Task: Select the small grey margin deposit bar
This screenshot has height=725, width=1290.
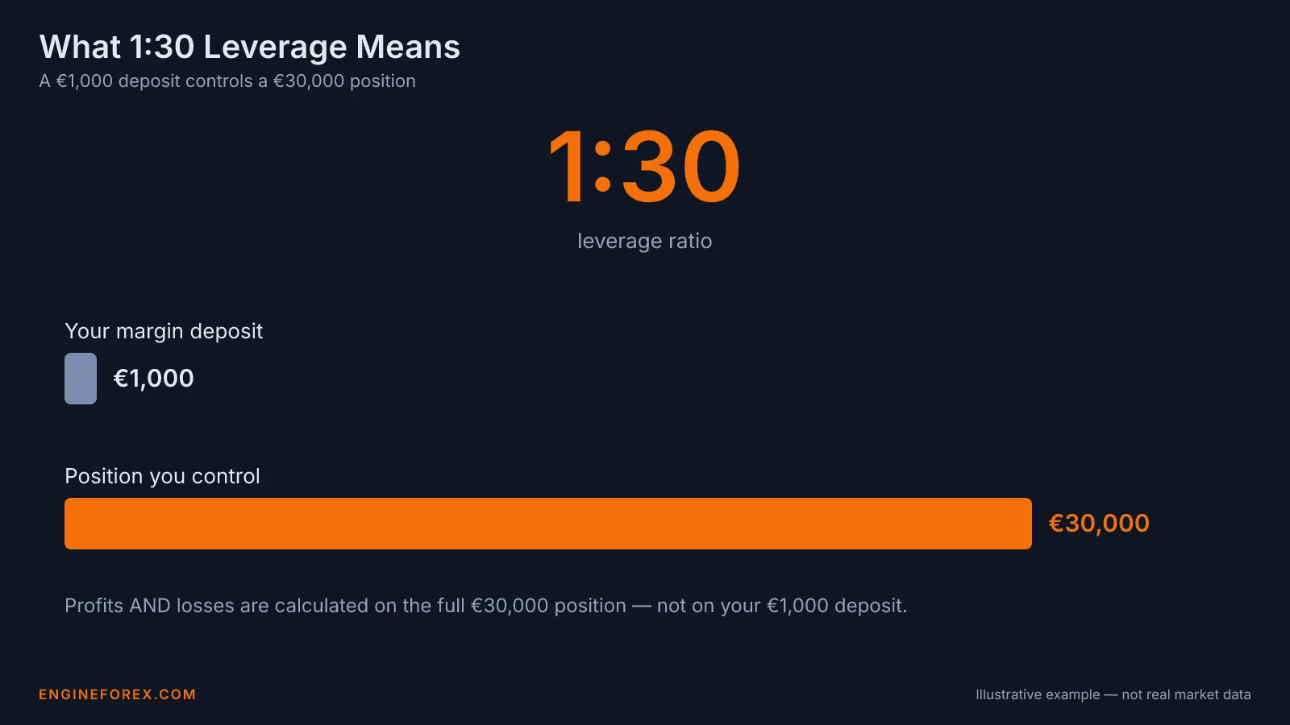Action: 81,379
